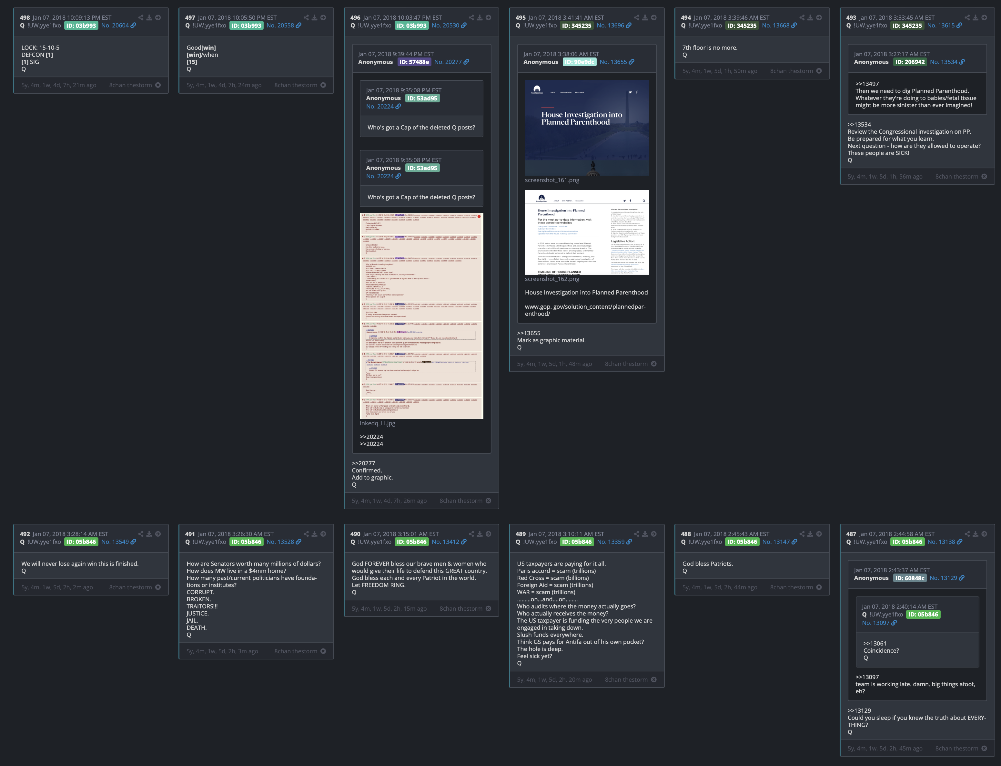Viewport: 1001px width, 766px height.
Task: Open post 494 via arrow icon
Action: click(x=819, y=18)
